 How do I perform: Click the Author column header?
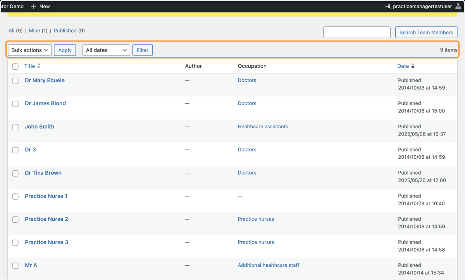pos(193,66)
